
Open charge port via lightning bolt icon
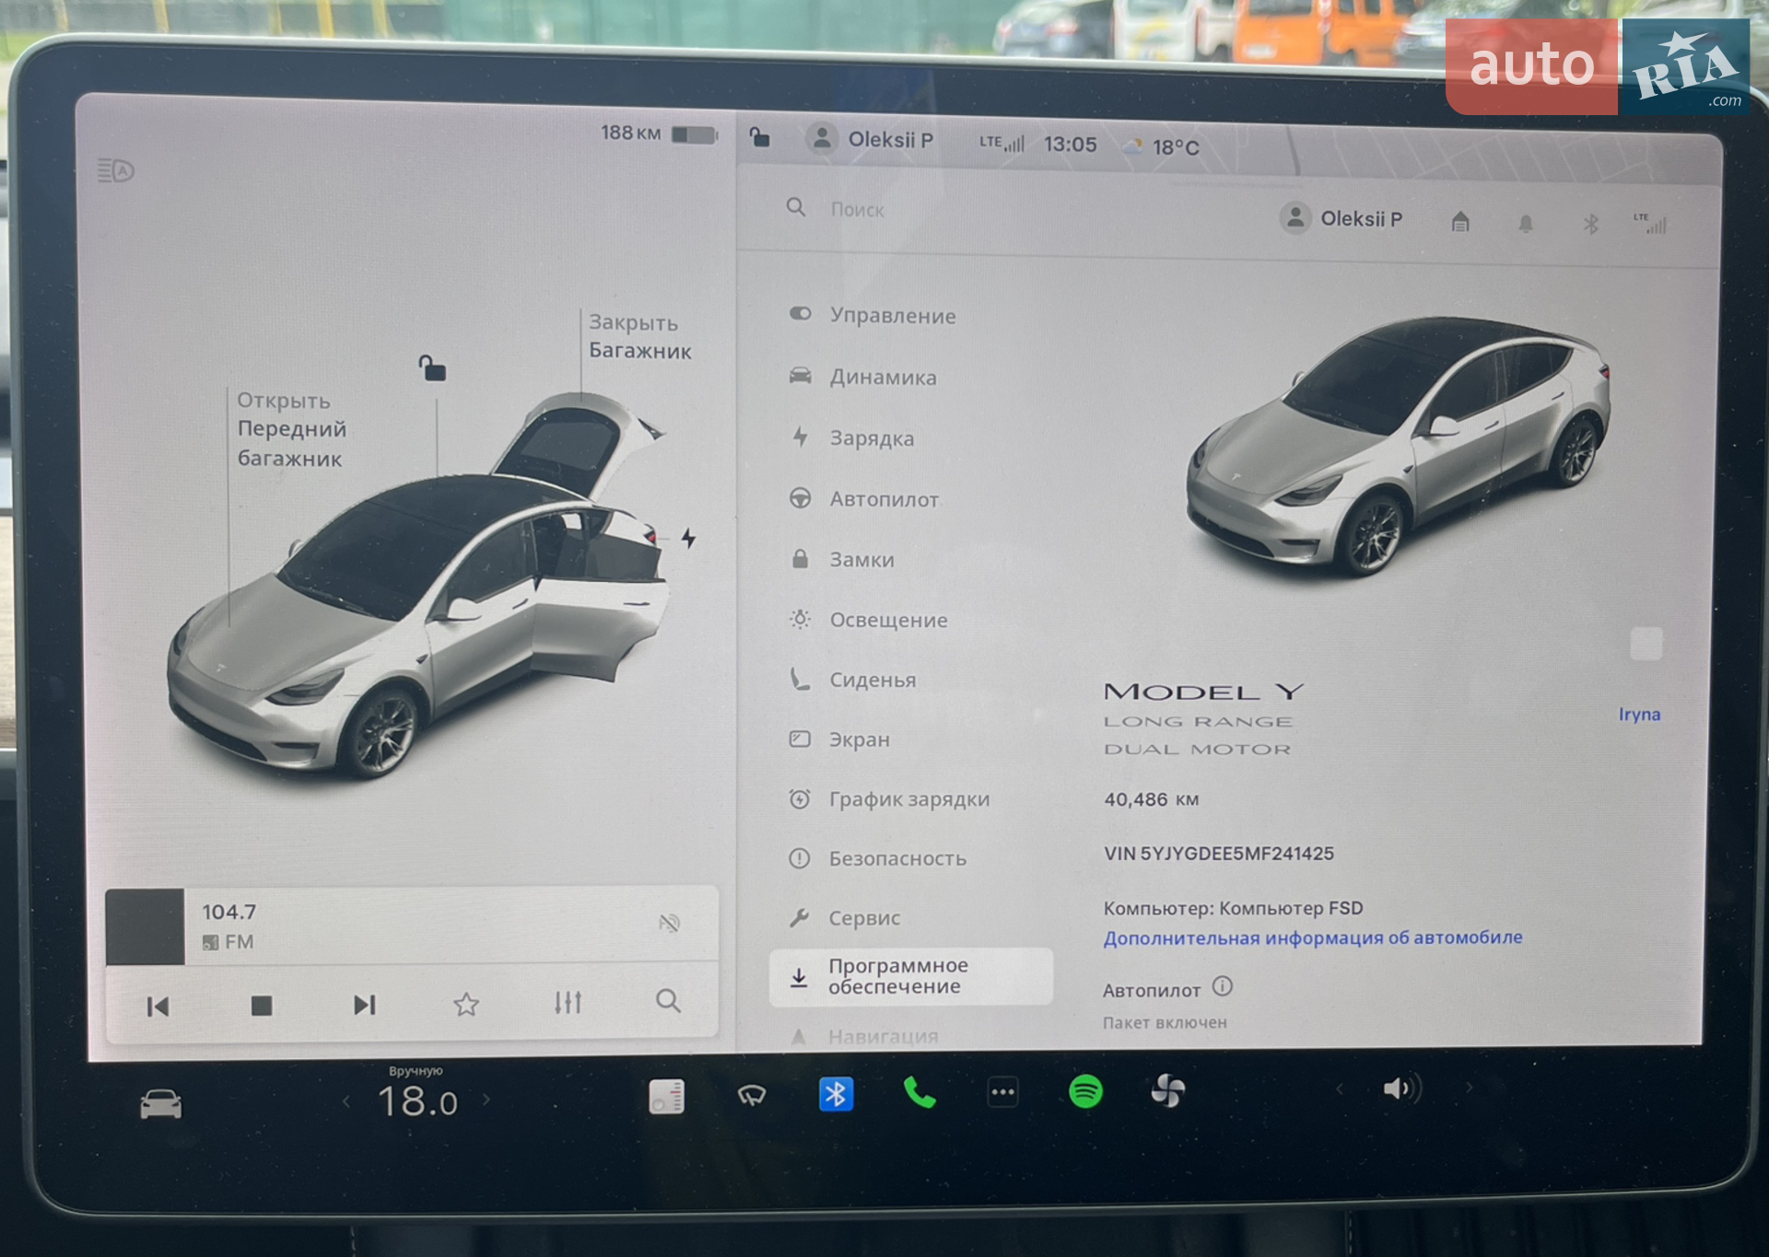pos(688,538)
